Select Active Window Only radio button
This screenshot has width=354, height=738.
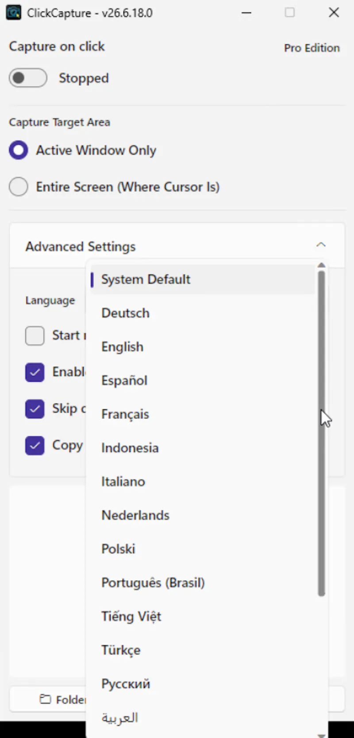coord(19,150)
